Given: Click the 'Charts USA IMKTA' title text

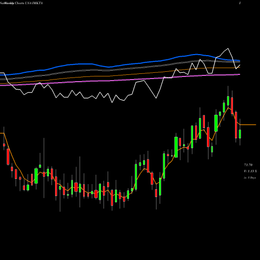Looking at the screenshot, I should 29,3.
